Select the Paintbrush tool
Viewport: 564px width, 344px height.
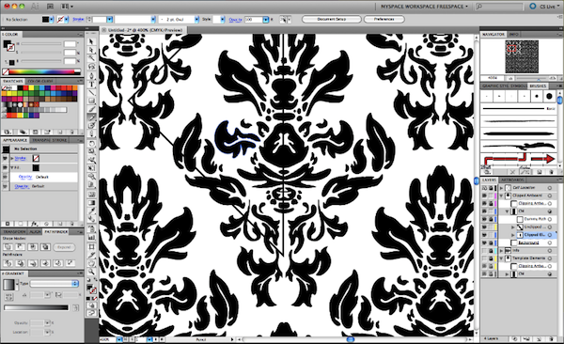(x=92, y=109)
